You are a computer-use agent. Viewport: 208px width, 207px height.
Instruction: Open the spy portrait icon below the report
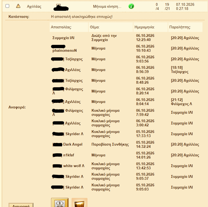[x=60, y=203]
